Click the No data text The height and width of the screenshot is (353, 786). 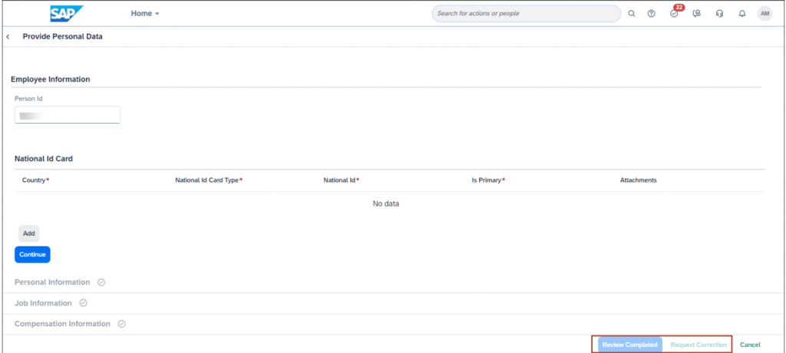click(x=386, y=203)
